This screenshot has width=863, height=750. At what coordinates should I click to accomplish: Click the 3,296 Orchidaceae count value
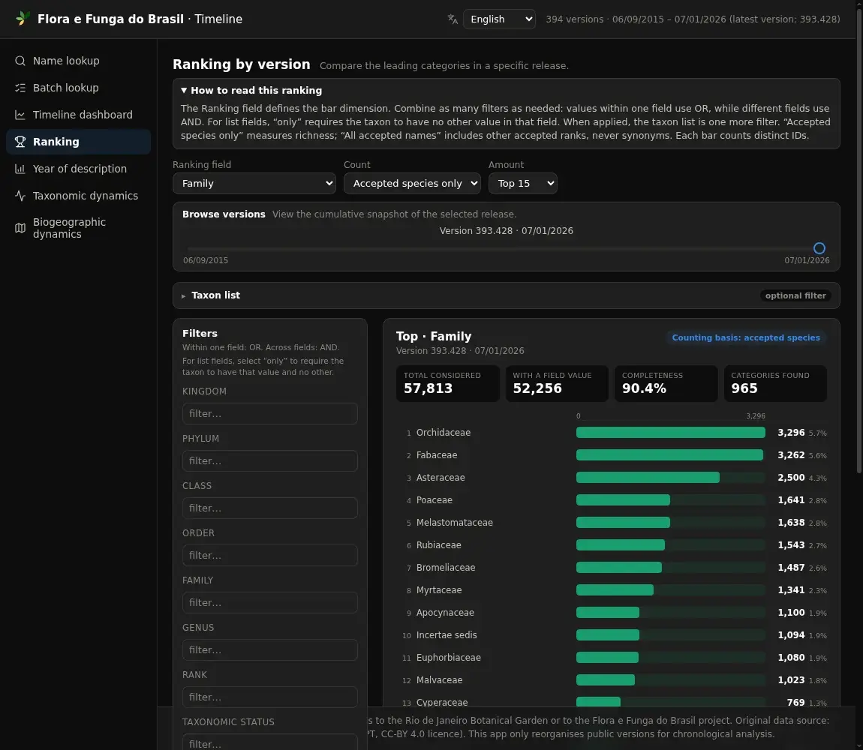click(x=791, y=433)
